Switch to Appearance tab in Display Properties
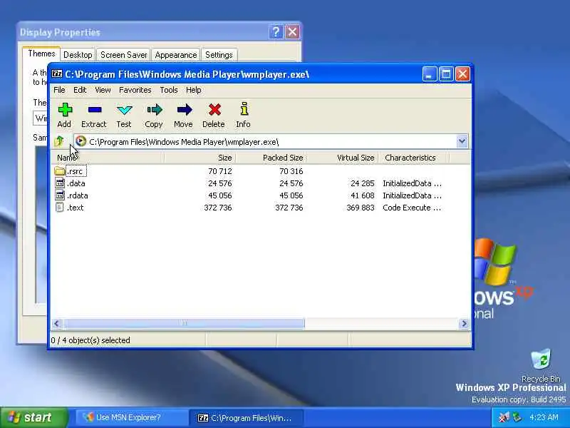The width and height of the screenshot is (570, 428). point(176,55)
